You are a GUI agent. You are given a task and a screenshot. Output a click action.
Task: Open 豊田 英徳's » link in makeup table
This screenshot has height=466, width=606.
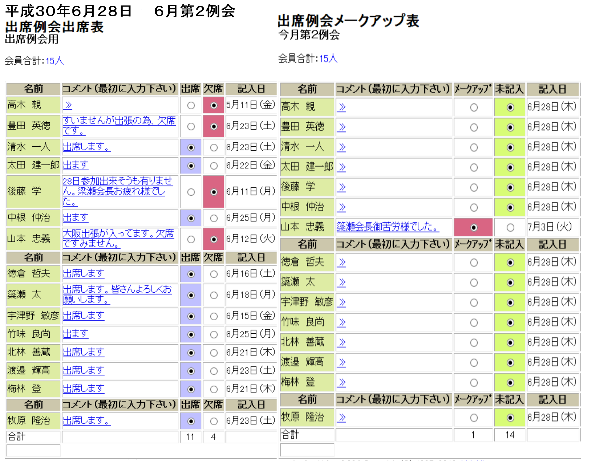coord(341,127)
